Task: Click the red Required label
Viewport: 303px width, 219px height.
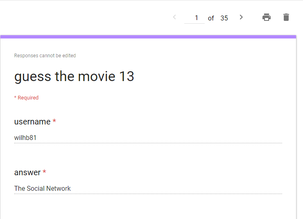Action: click(x=26, y=98)
